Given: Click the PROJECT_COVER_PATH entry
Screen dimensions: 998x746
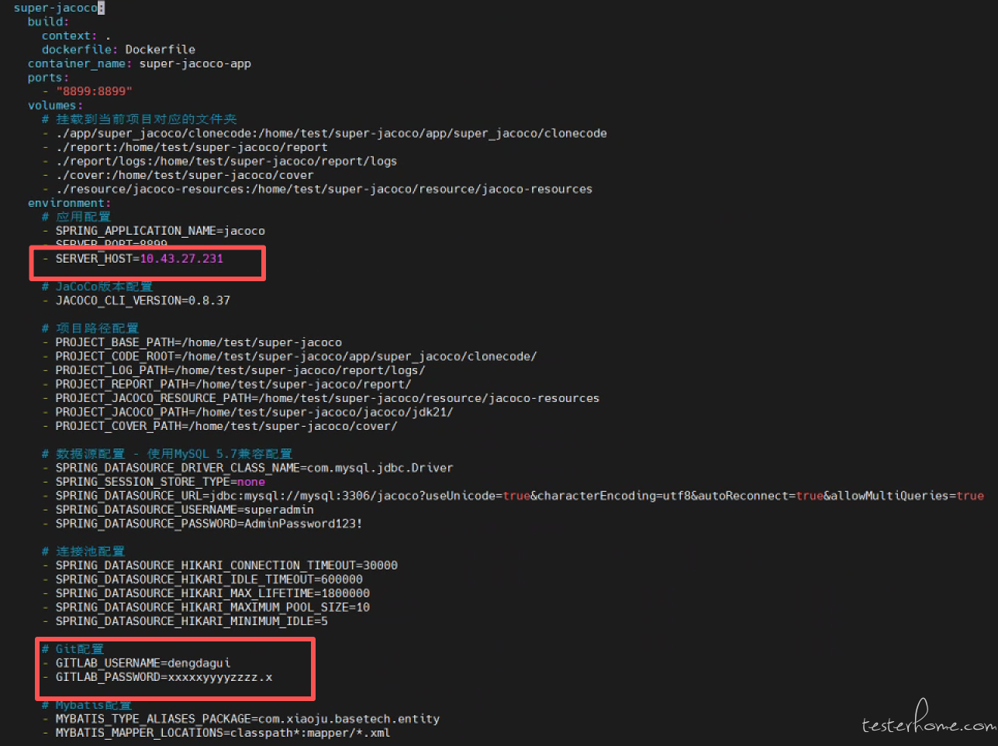Looking at the screenshot, I should (226, 426).
